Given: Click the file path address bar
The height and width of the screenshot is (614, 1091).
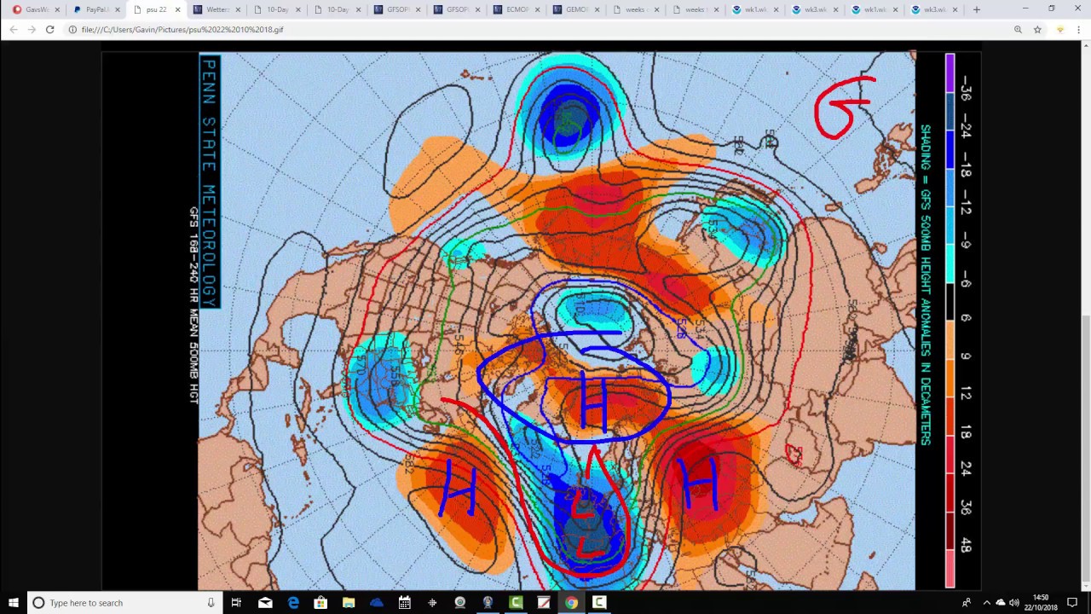Looking at the screenshot, I should (x=537, y=29).
